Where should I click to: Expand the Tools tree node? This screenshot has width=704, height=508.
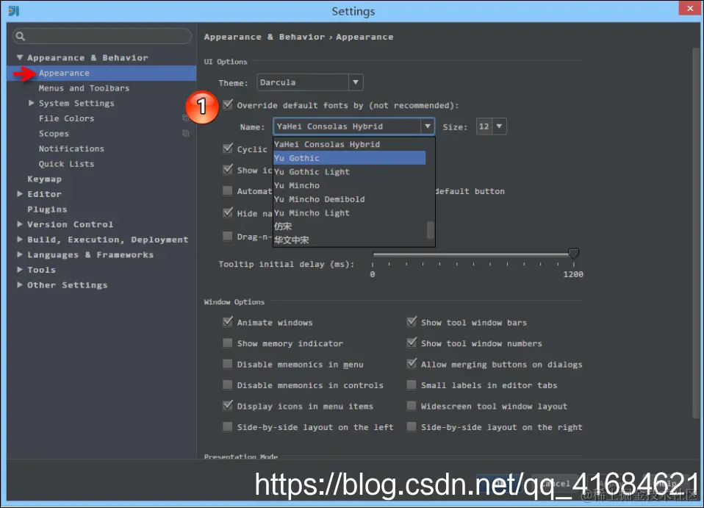coord(20,270)
